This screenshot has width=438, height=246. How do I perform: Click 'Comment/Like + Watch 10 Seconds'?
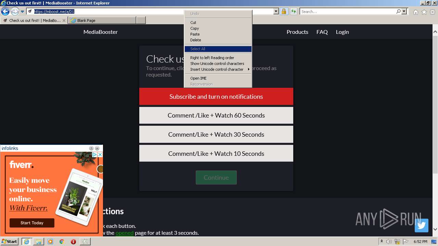pyautogui.click(x=216, y=153)
